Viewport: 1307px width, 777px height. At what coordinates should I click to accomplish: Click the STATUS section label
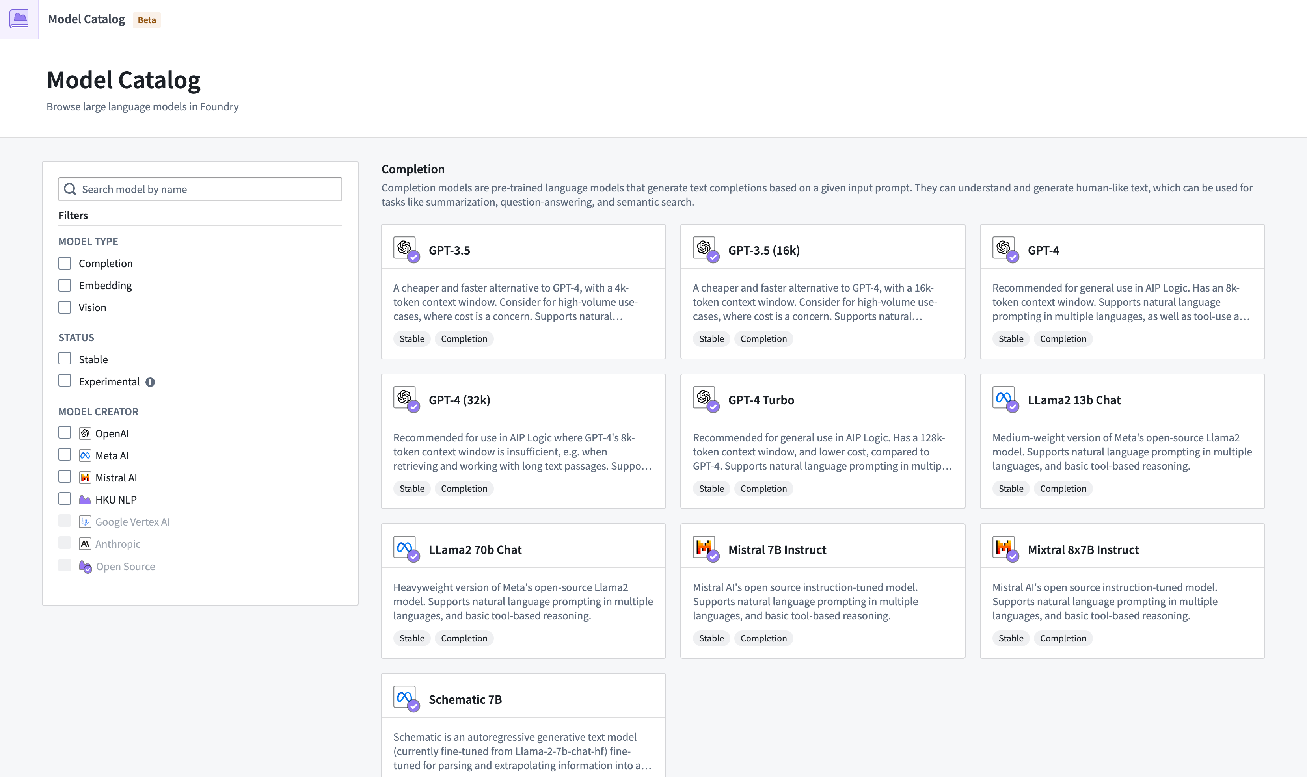(76, 338)
